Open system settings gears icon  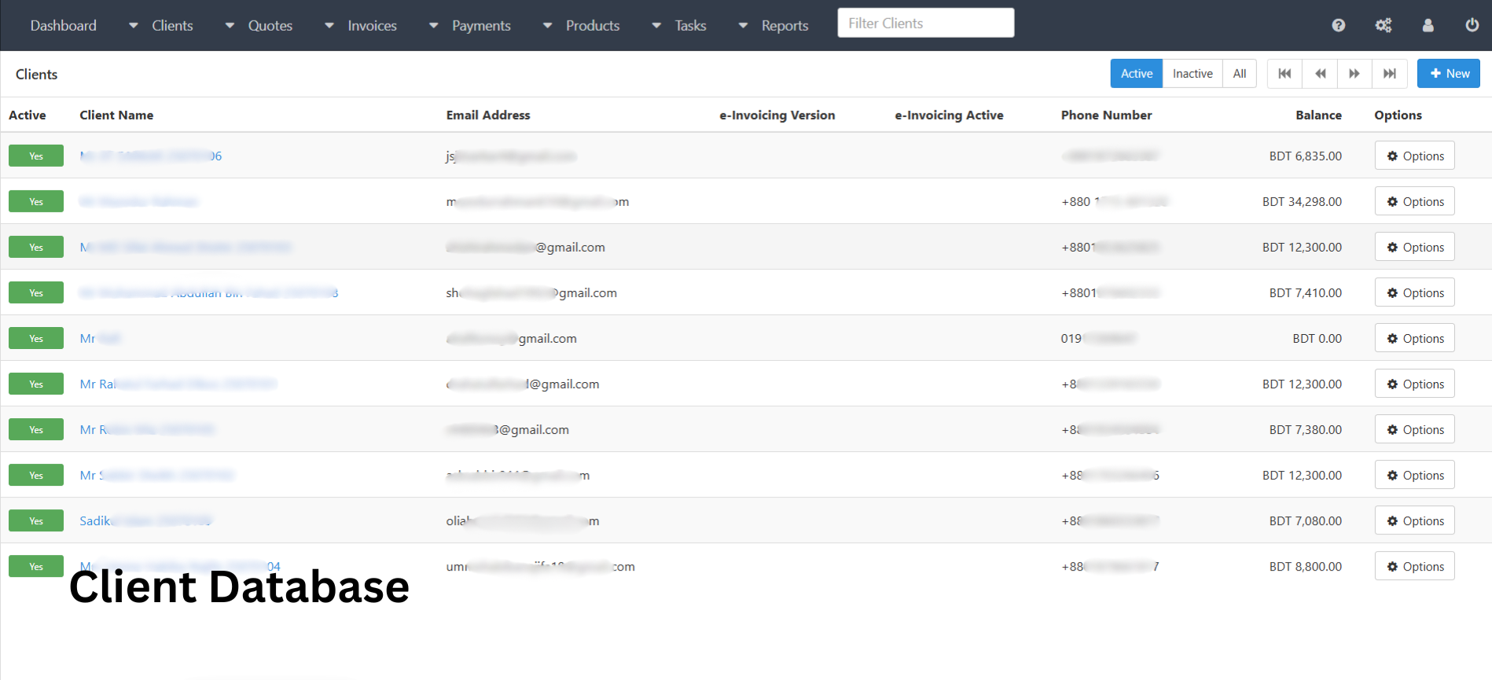(1383, 25)
